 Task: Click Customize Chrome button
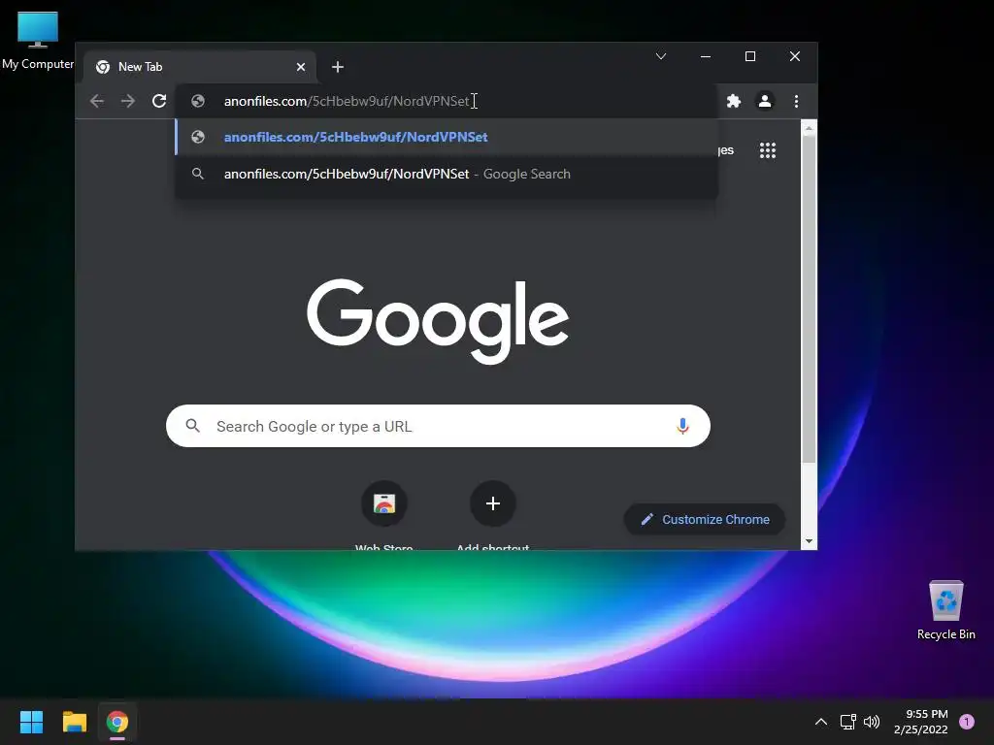pos(705,520)
